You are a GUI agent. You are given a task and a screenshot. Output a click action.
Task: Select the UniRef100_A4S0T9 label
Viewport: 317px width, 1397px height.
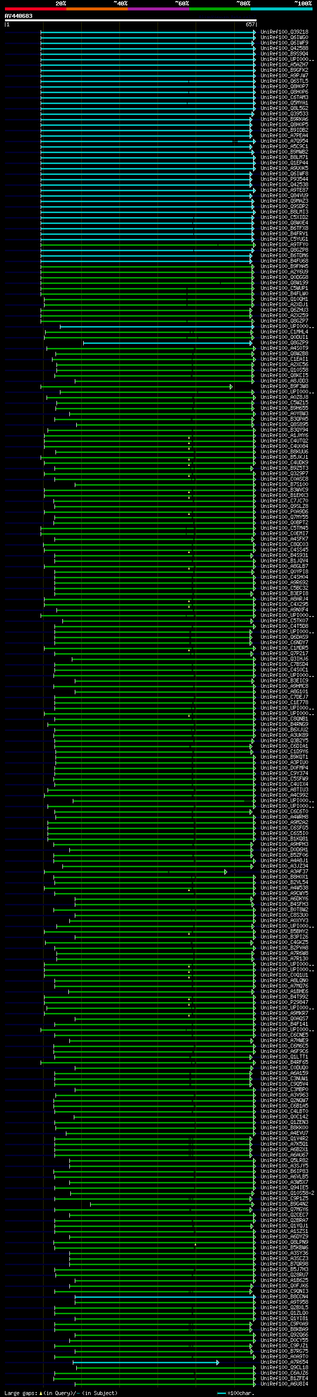[x=284, y=348]
